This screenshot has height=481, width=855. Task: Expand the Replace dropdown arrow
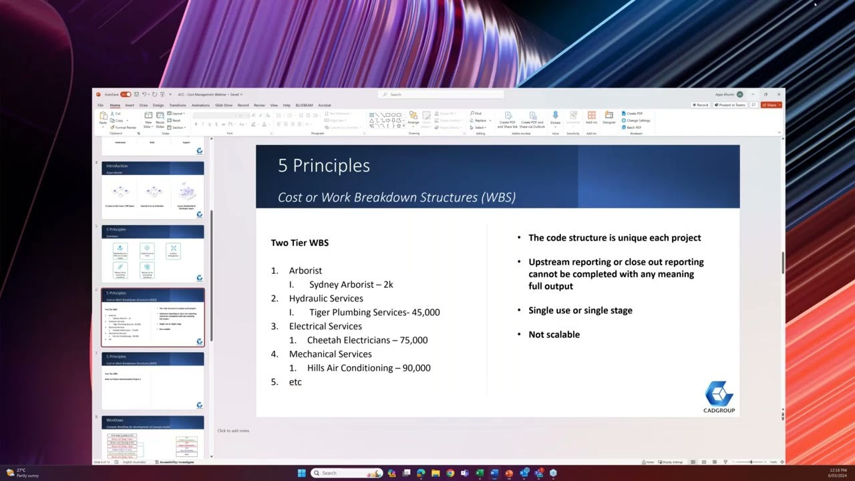pos(490,120)
